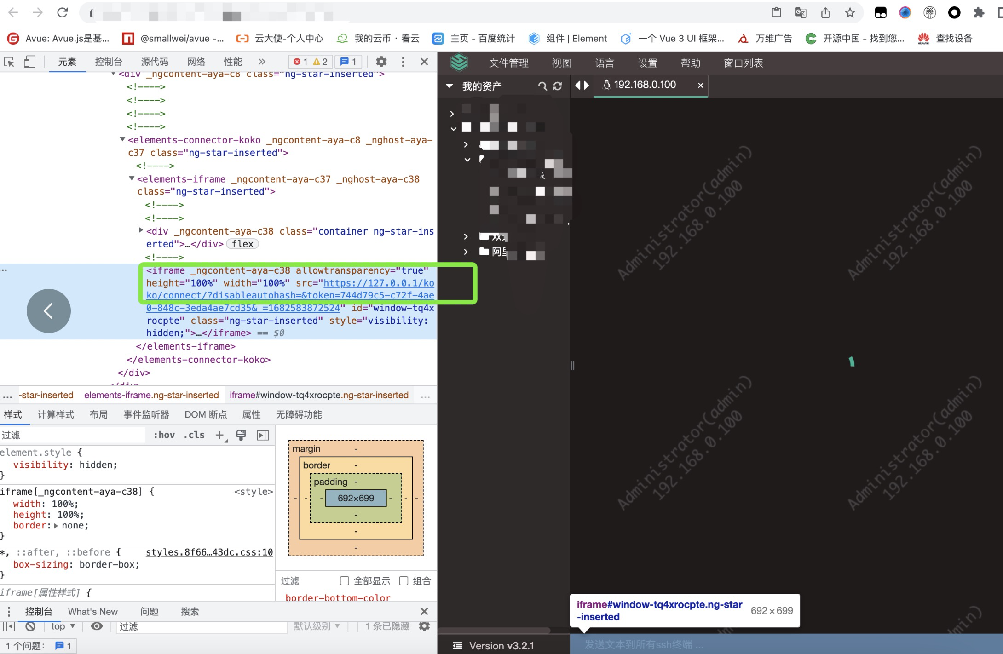This screenshot has height=654, width=1003.
Task: Open console settings gear icon
Action: [424, 626]
